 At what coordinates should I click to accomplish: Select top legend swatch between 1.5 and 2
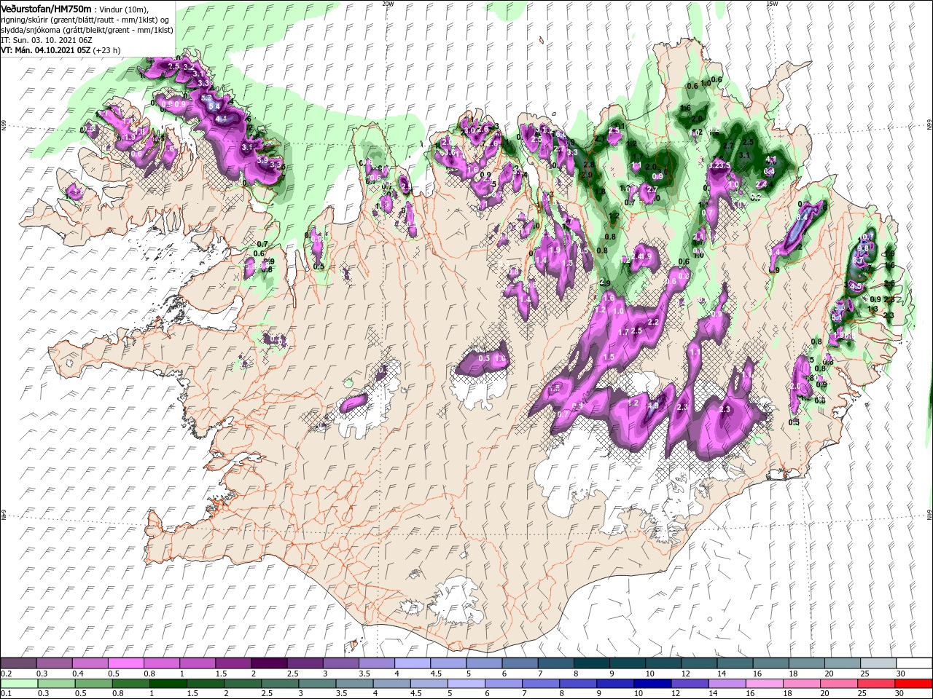(233, 663)
